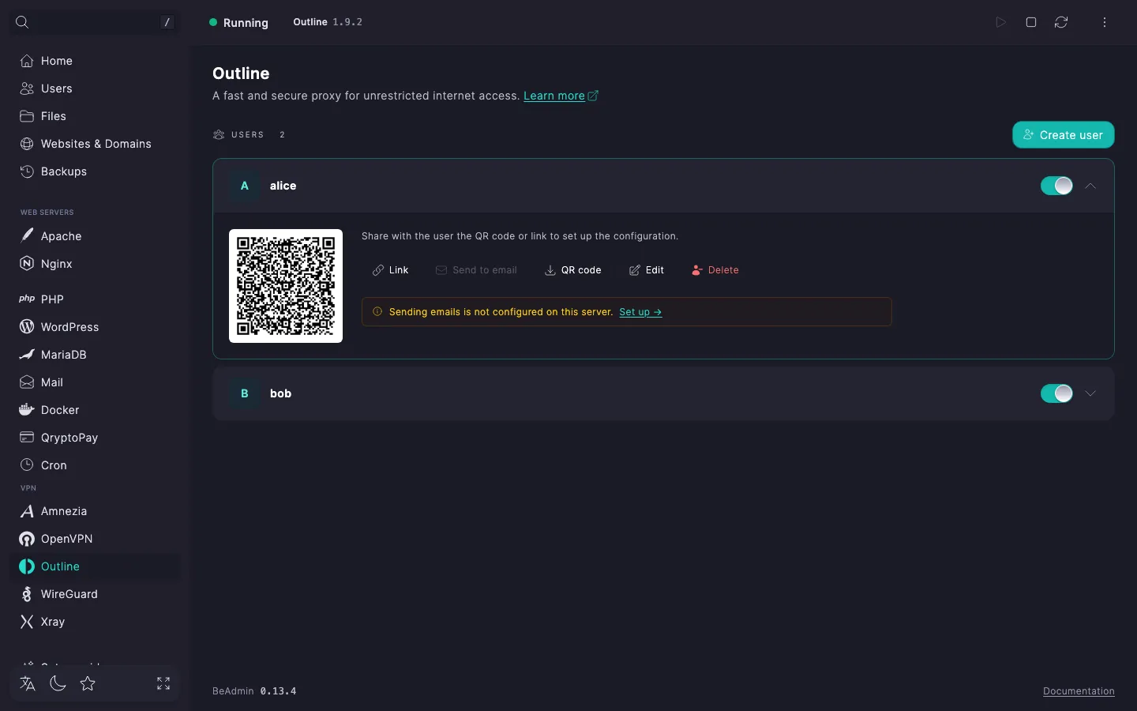
Task: Download alice's QR code
Action: point(573,270)
